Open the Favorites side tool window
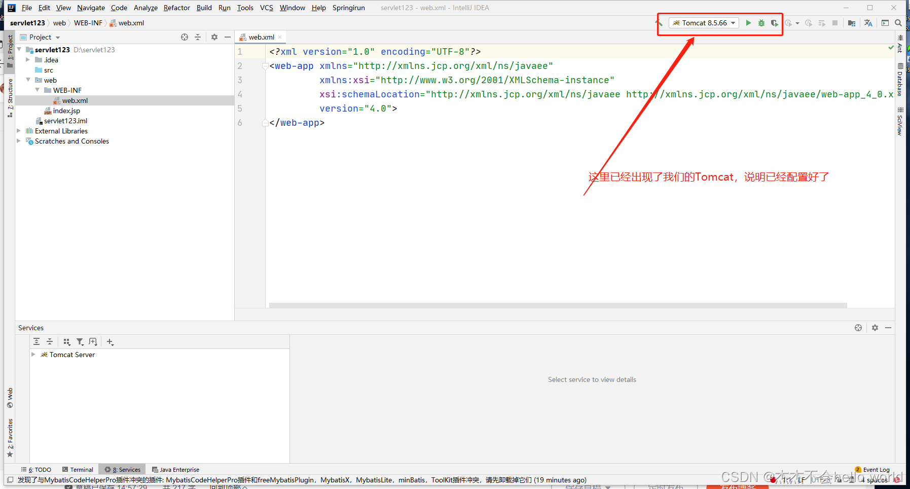910x489 pixels. coord(10,437)
